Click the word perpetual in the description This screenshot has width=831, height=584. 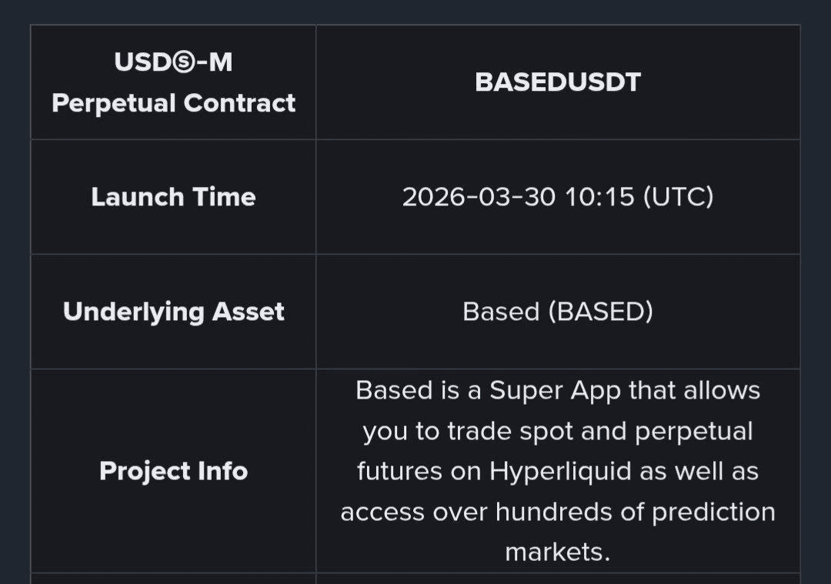click(x=693, y=431)
